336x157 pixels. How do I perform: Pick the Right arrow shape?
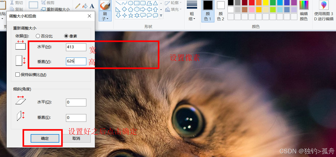click(143, 9)
